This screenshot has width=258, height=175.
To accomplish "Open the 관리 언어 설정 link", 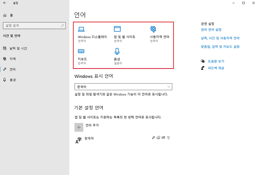I will 211,30.
